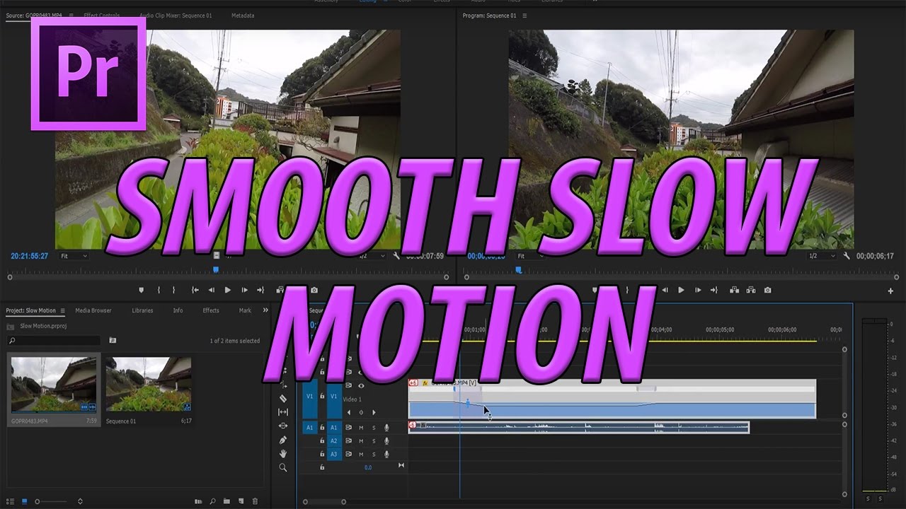Open the Fit dropdown in the Source monitor

(73, 256)
